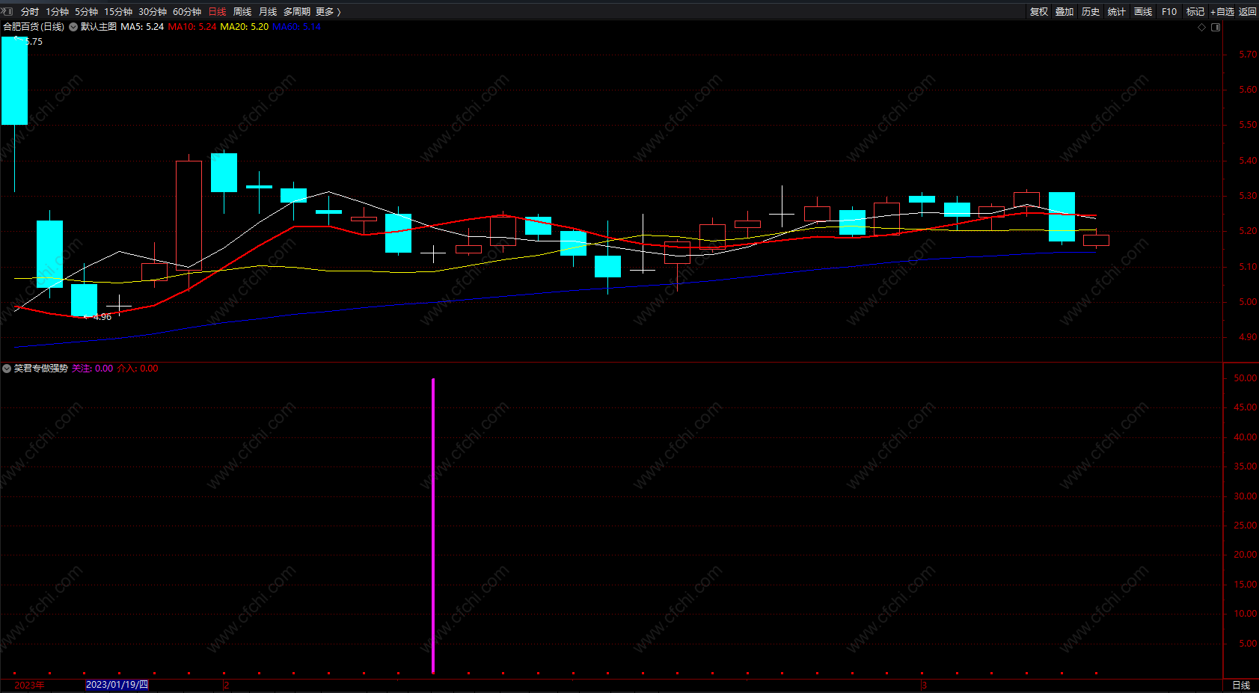
Task: Open the 统计 statistics button
Action: point(1117,12)
